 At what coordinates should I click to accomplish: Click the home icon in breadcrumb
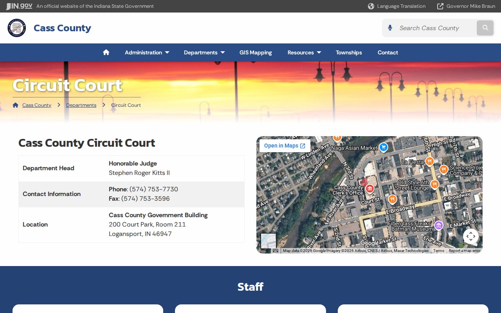(15, 105)
